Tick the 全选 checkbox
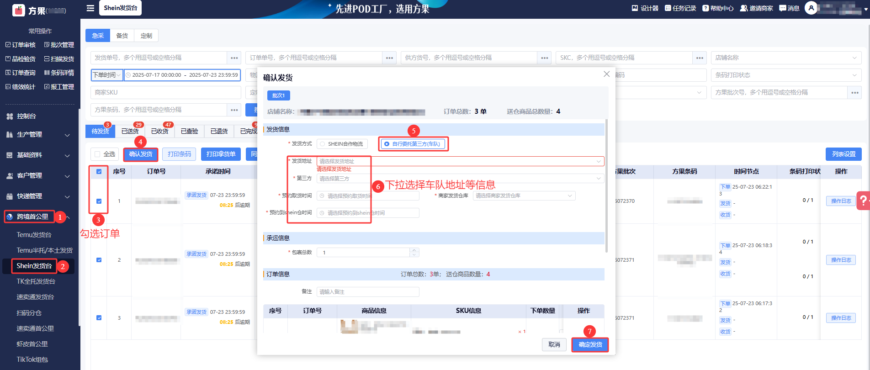This screenshot has height=370, width=870. [x=97, y=154]
